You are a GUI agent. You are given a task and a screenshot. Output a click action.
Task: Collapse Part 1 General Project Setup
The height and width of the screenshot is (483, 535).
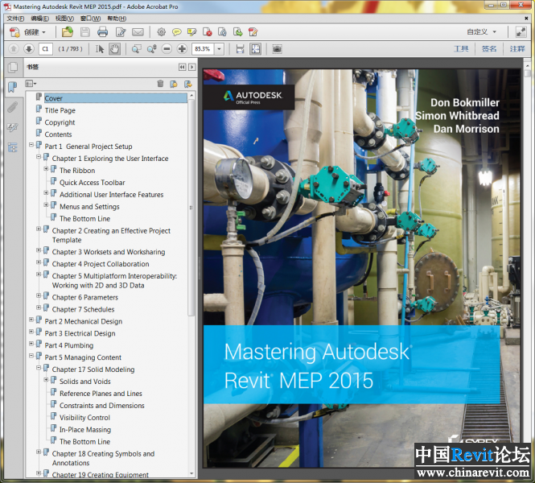coord(31,145)
